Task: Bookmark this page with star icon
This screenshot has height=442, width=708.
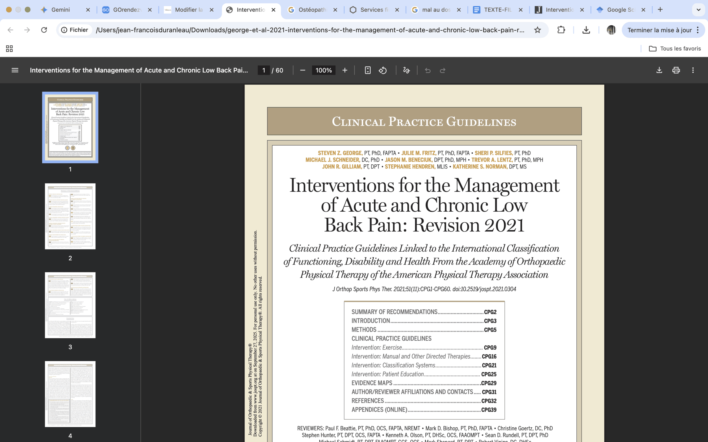Action: pos(537,30)
